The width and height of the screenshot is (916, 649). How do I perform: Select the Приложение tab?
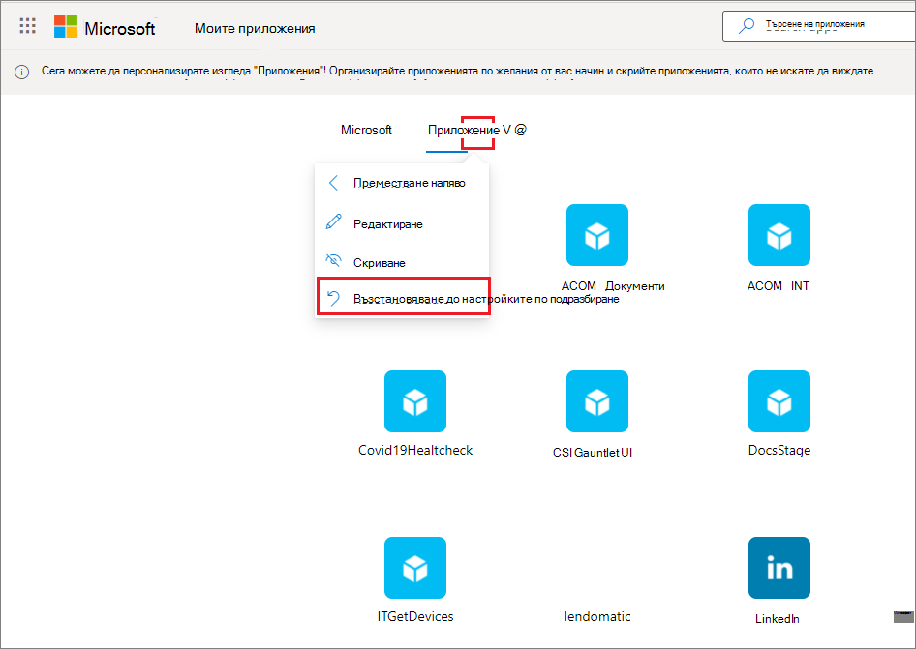click(x=464, y=131)
